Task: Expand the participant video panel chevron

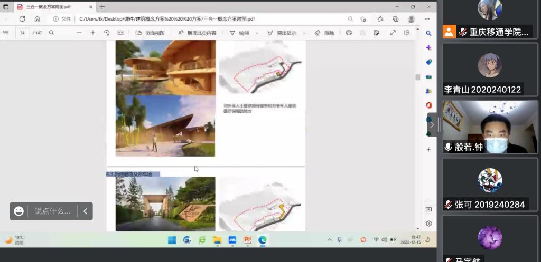Action: click(432, 125)
